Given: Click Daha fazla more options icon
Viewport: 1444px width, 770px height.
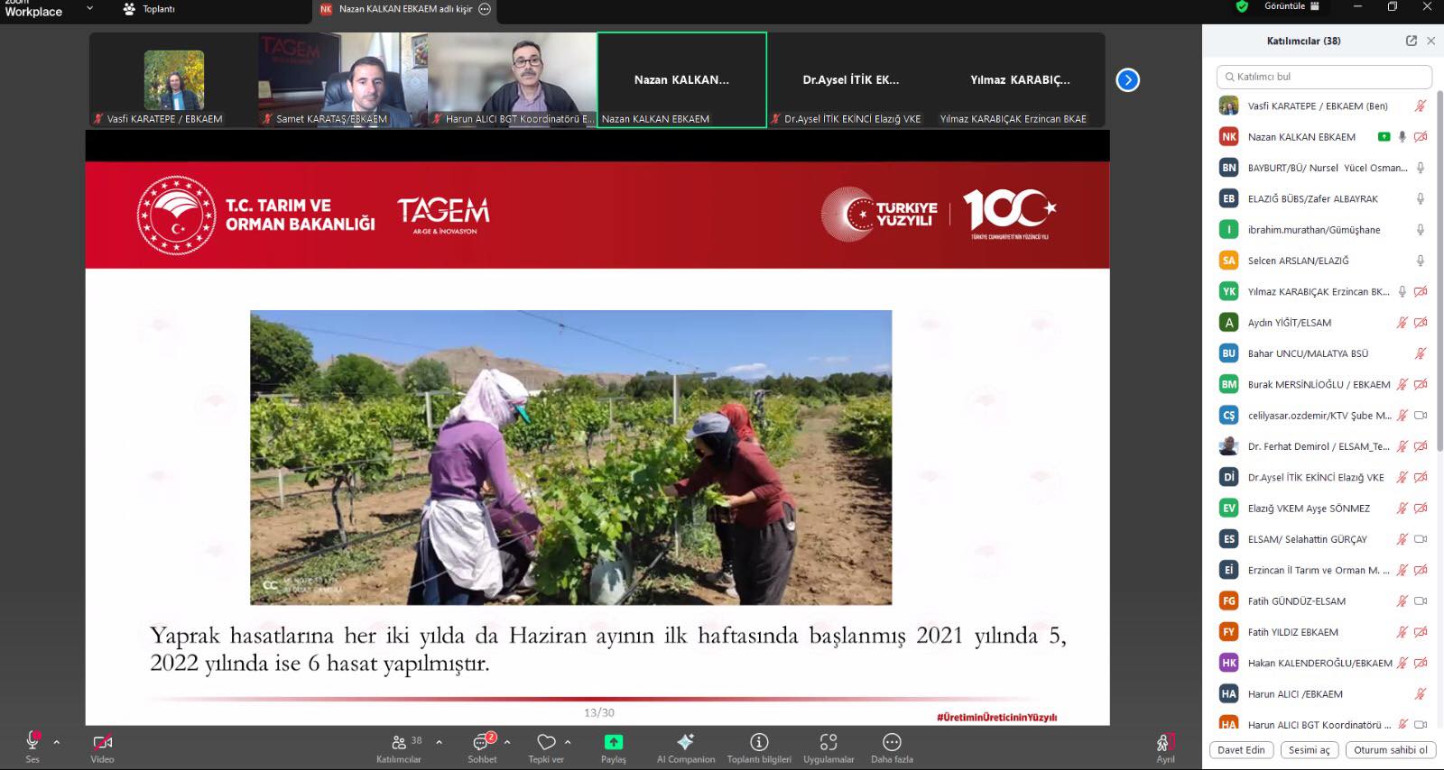Looking at the screenshot, I should 892,742.
